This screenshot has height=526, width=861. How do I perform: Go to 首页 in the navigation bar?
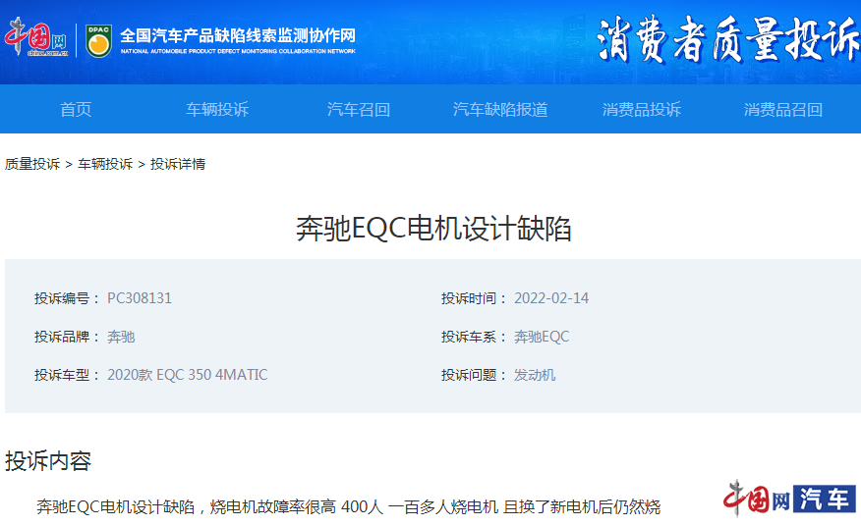tap(76, 109)
